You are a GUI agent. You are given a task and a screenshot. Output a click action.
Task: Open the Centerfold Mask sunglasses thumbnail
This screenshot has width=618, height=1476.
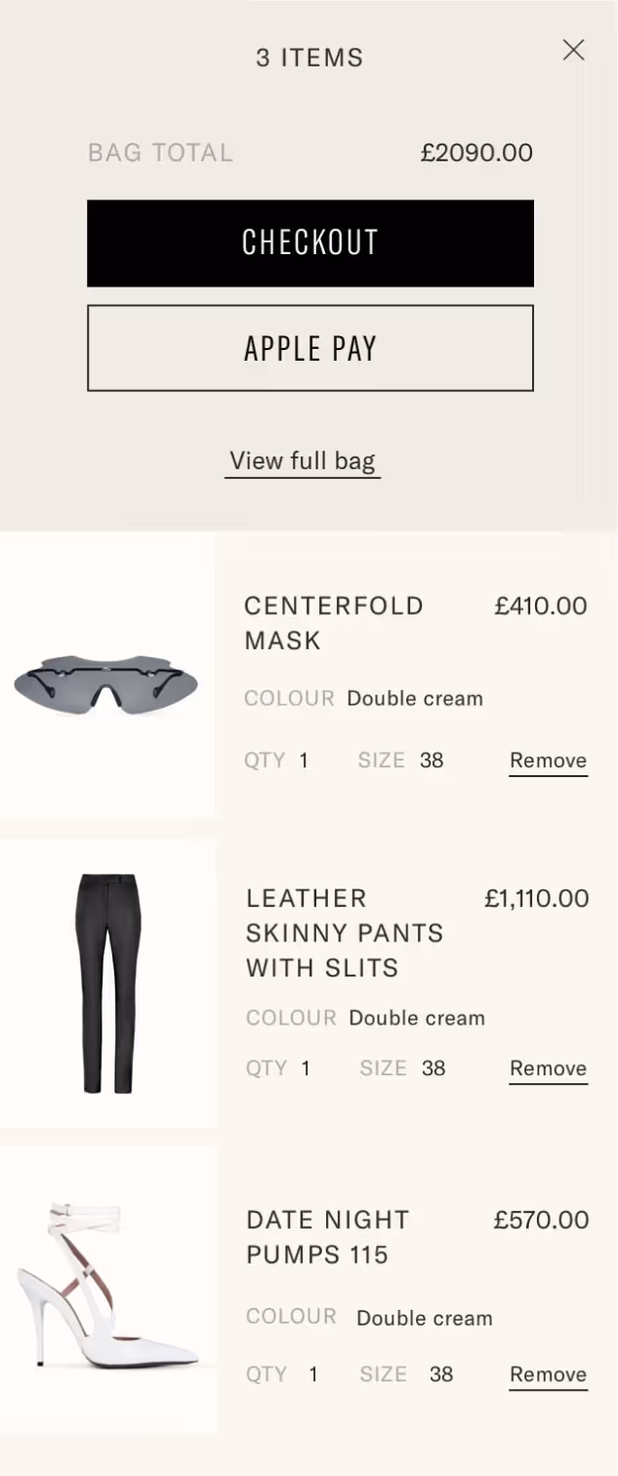[x=107, y=675]
